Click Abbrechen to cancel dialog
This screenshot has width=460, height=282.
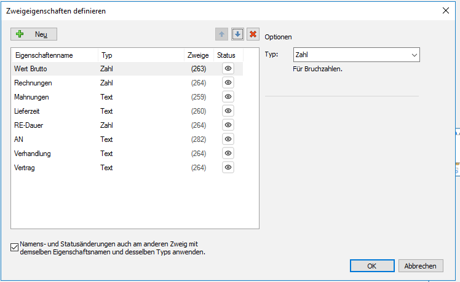click(421, 266)
